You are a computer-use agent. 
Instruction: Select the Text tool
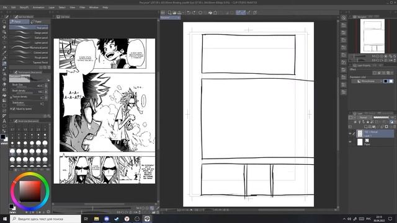tap(4, 121)
